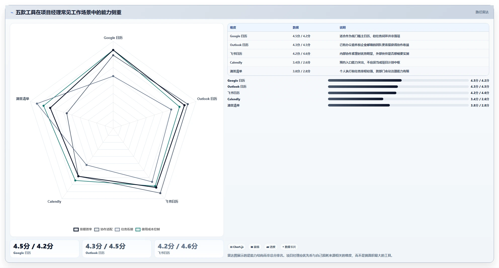Click the 4.5分 / 4.2分 table cell
Image resolution: width=499 pixels, height=268 pixels.
pyautogui.click(x=301, y=36)
